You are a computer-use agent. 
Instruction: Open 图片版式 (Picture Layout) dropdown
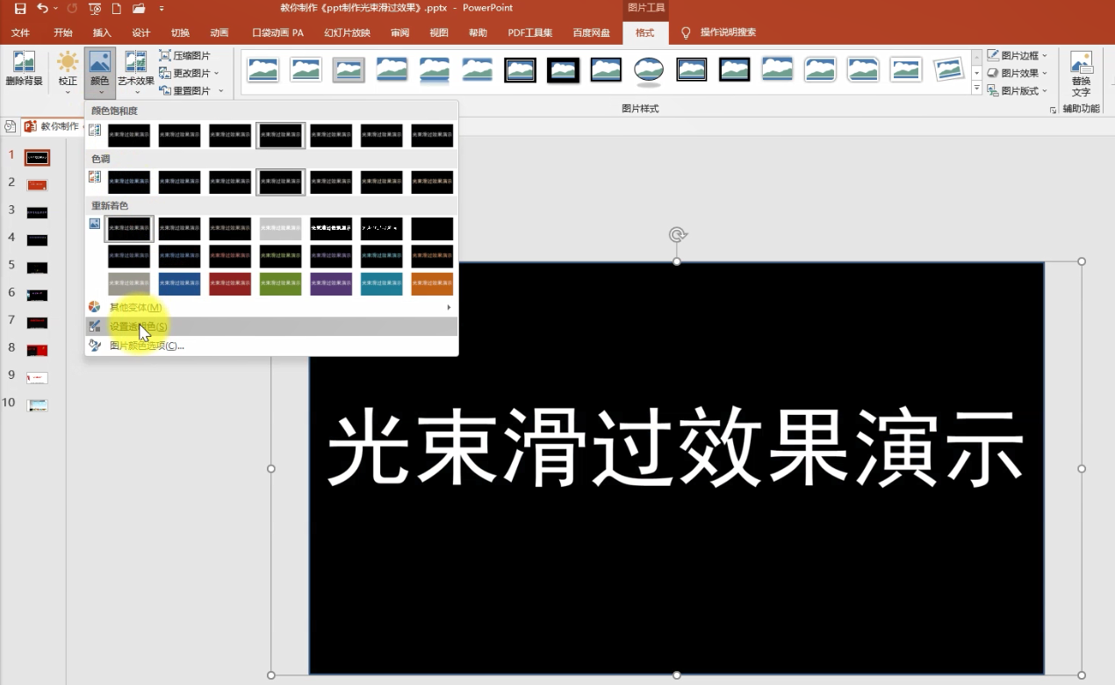1017,90
